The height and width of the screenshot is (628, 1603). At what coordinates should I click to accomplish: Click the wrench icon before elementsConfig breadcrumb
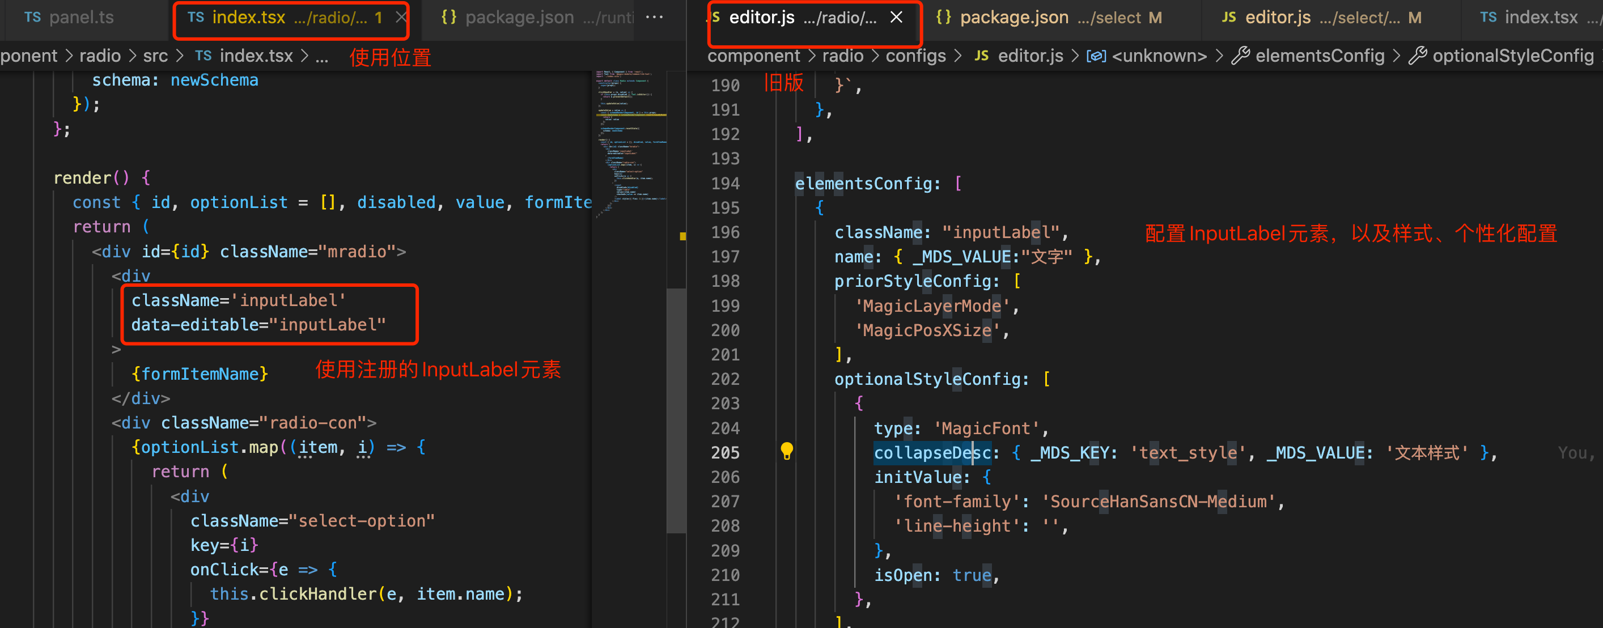coord(1240,56)
